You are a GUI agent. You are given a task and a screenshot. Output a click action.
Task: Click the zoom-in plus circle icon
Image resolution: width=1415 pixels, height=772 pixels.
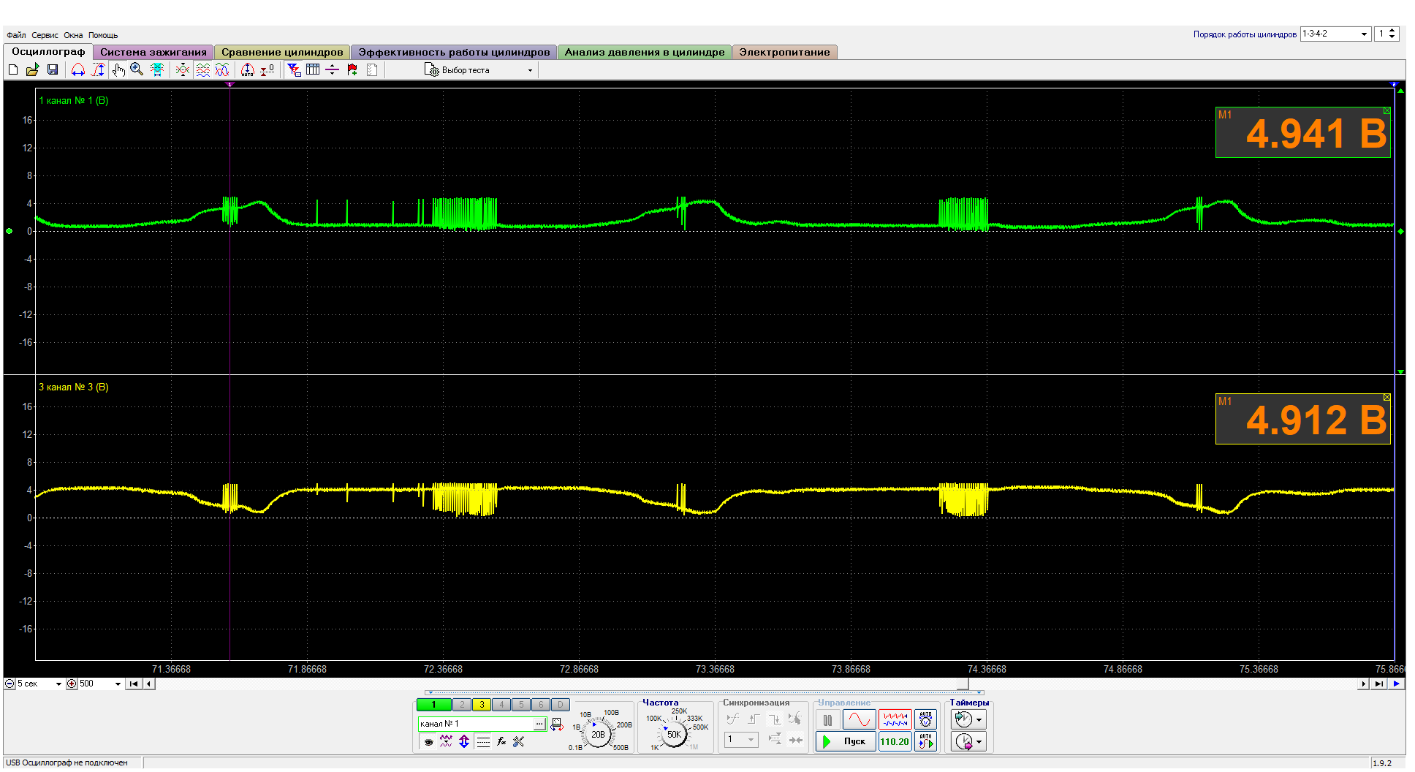tap(72, 684)
